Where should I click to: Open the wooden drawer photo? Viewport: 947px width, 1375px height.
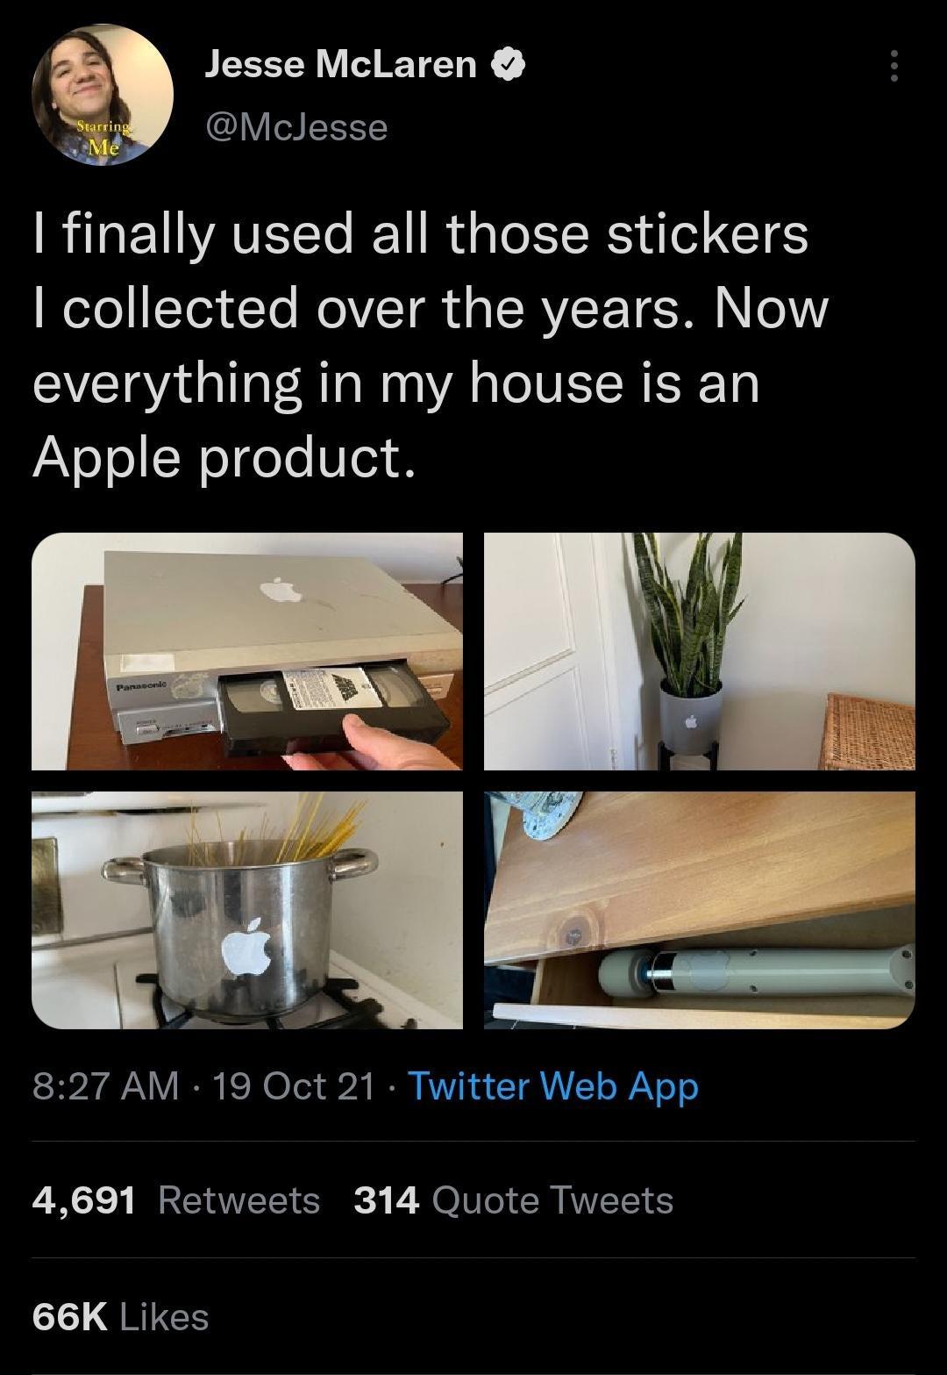700,910
